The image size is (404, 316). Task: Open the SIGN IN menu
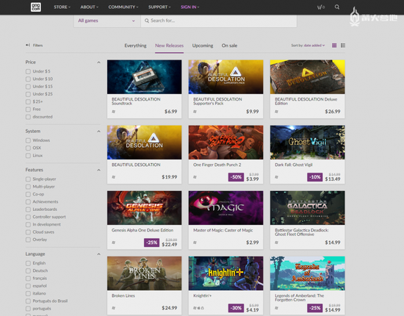point(190,7)
